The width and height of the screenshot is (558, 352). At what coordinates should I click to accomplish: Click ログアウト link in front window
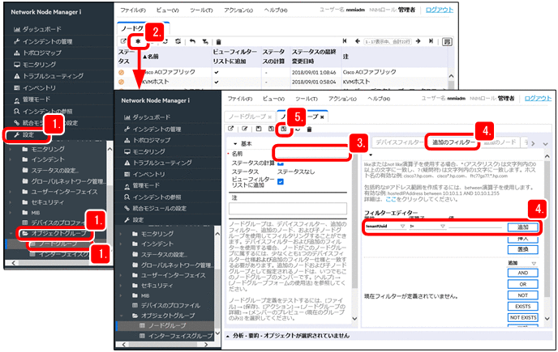[x=538, y=99]
